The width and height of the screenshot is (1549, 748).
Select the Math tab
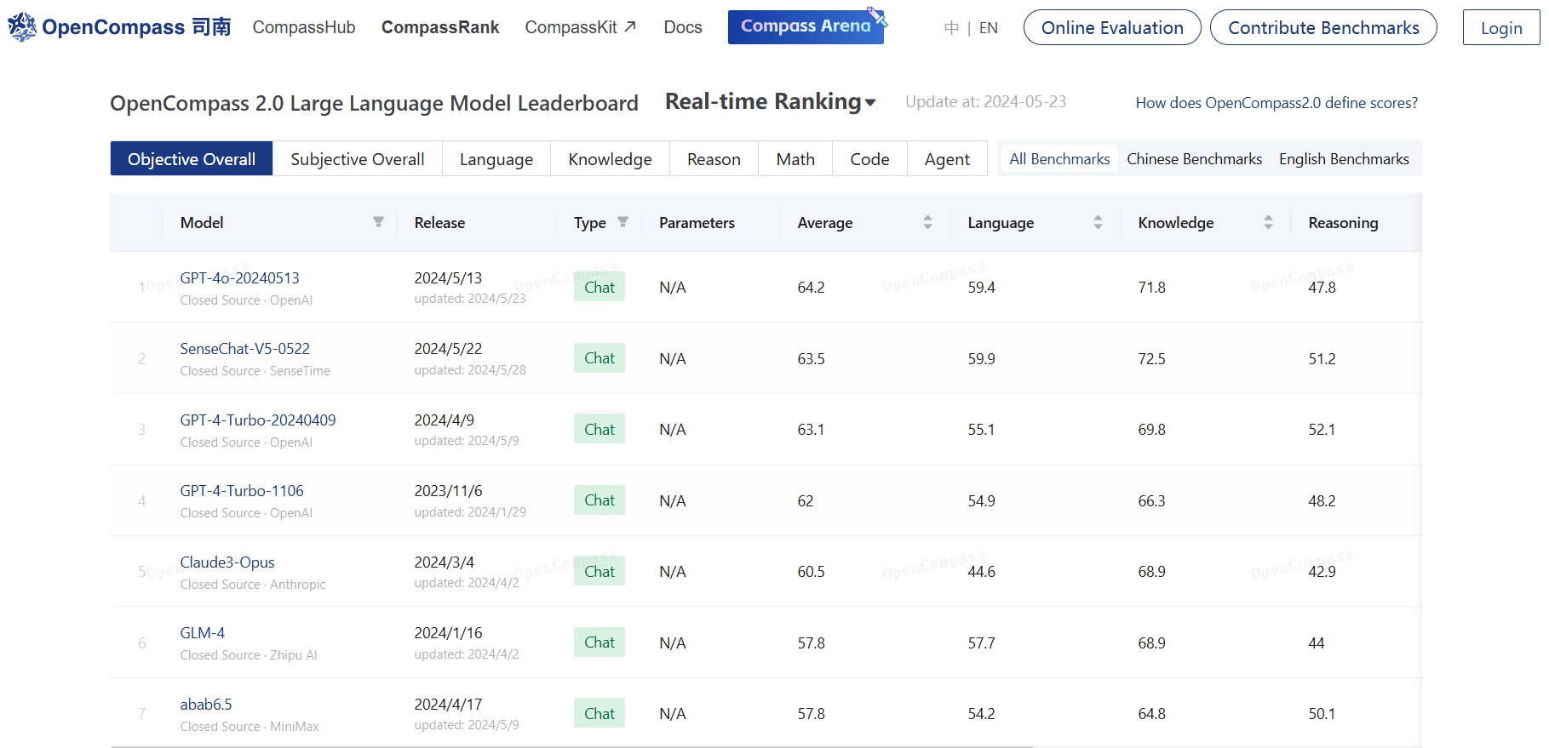pos(795,159)
